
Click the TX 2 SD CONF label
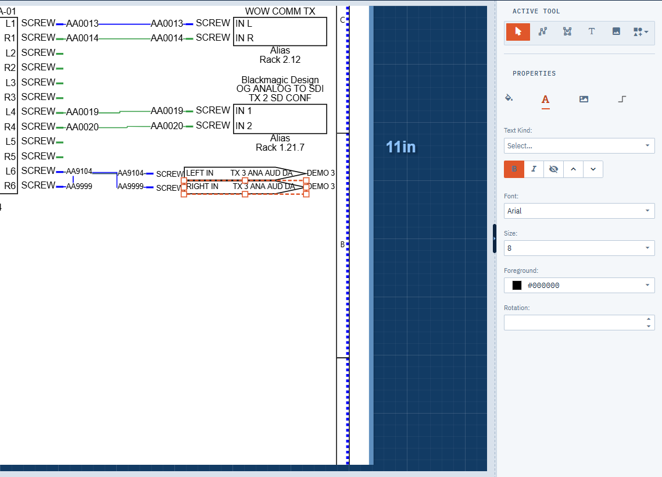point(280,98)
